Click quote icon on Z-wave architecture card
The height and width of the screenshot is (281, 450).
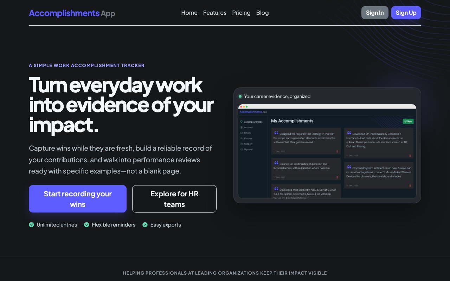tap(349, 167)
